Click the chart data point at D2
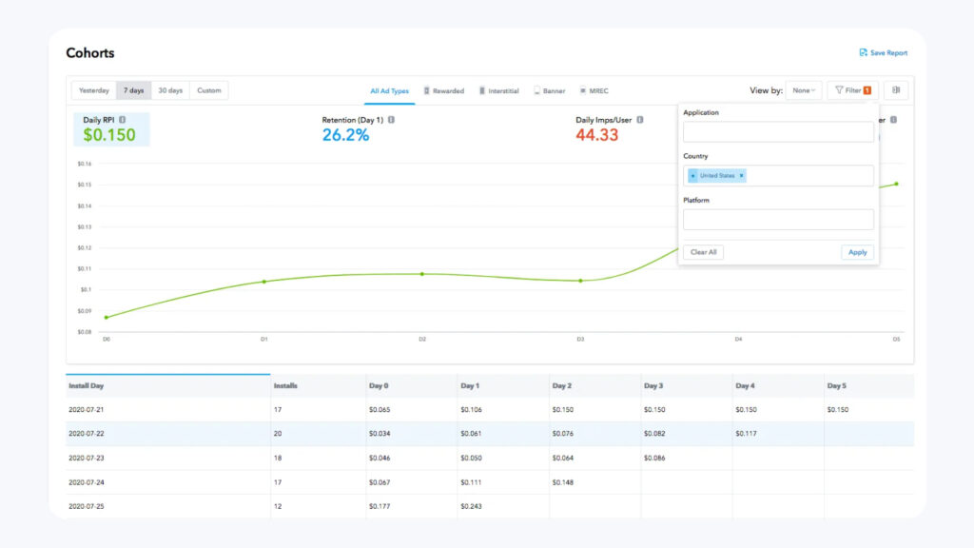974x548 pixels. point(422,274)
